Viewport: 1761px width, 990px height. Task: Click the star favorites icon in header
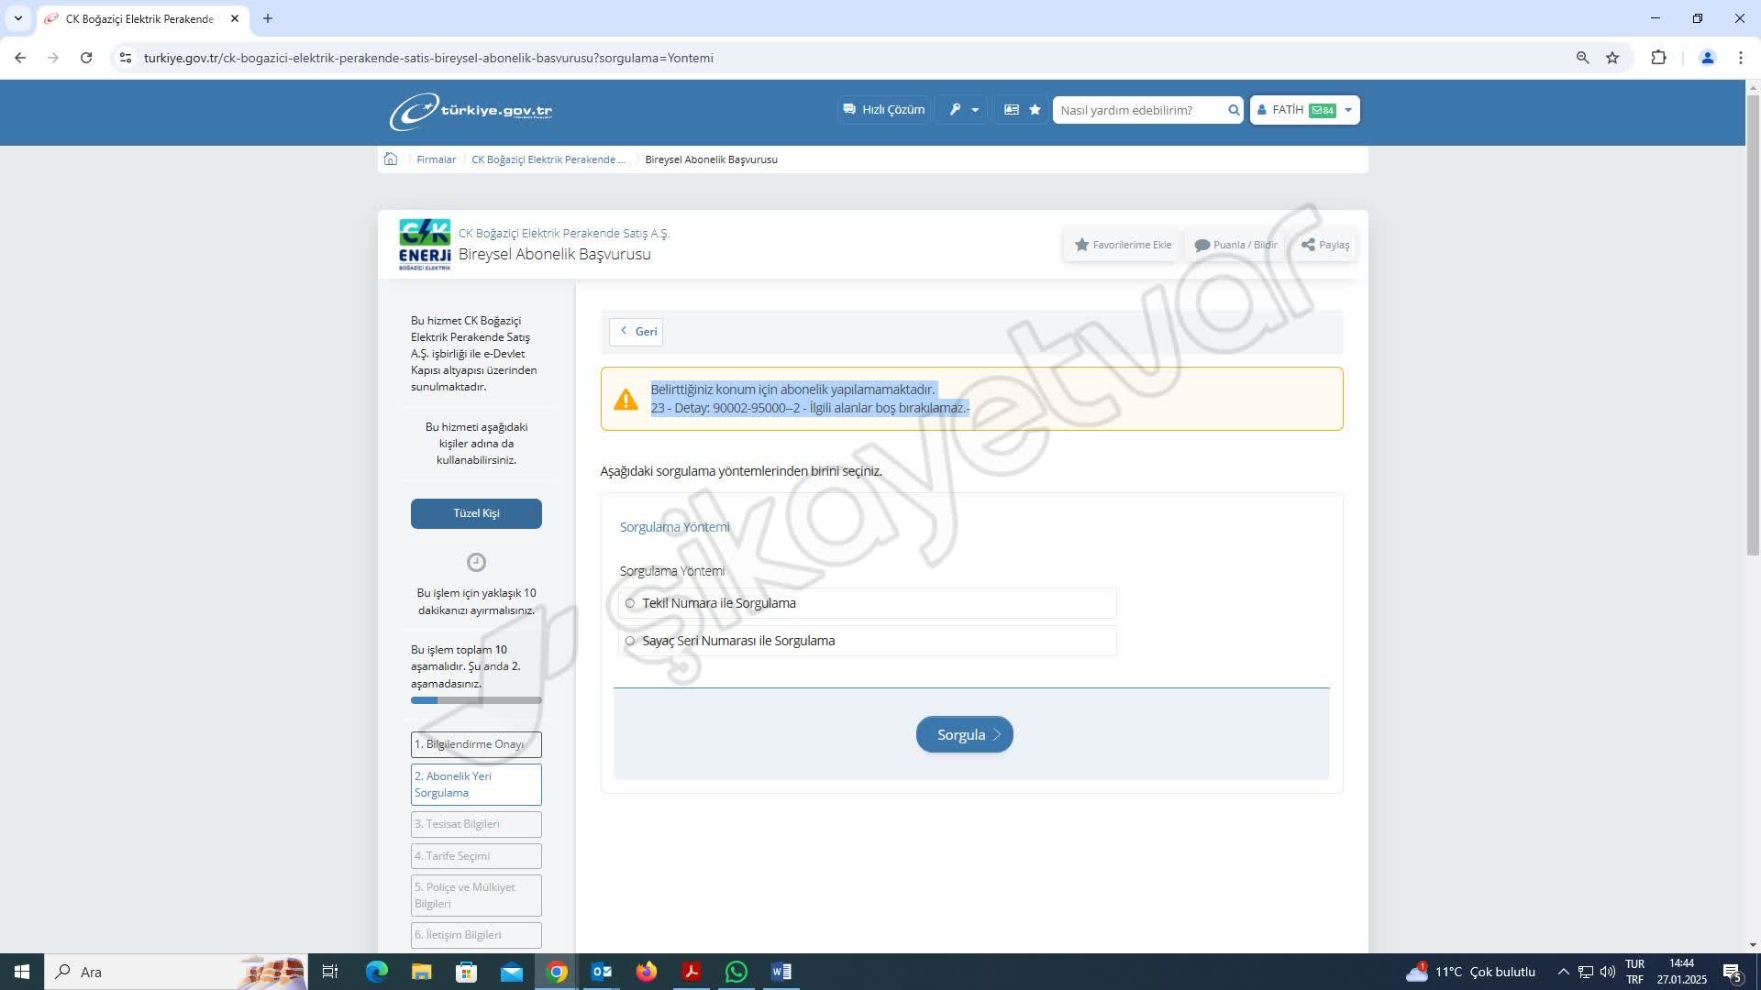tap(1035, 109)
